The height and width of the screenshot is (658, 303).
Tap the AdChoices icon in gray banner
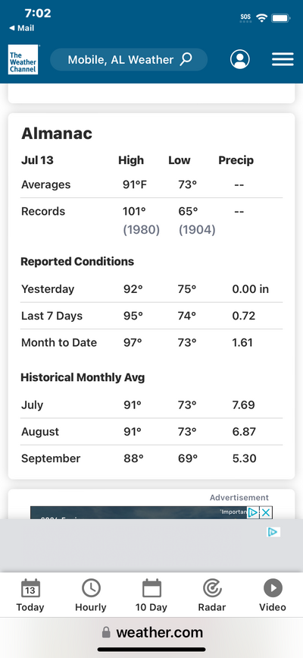pyautogui.click(x=273, y=532)
